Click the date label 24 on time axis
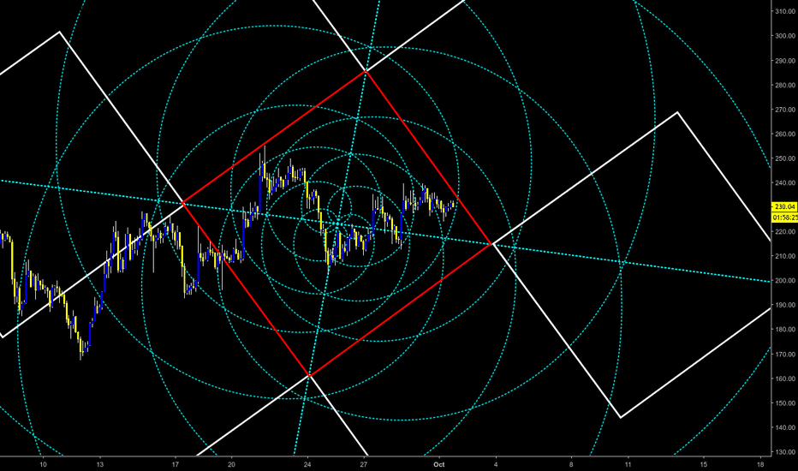Viewport: 798px width, 471px height. [307, 464]
